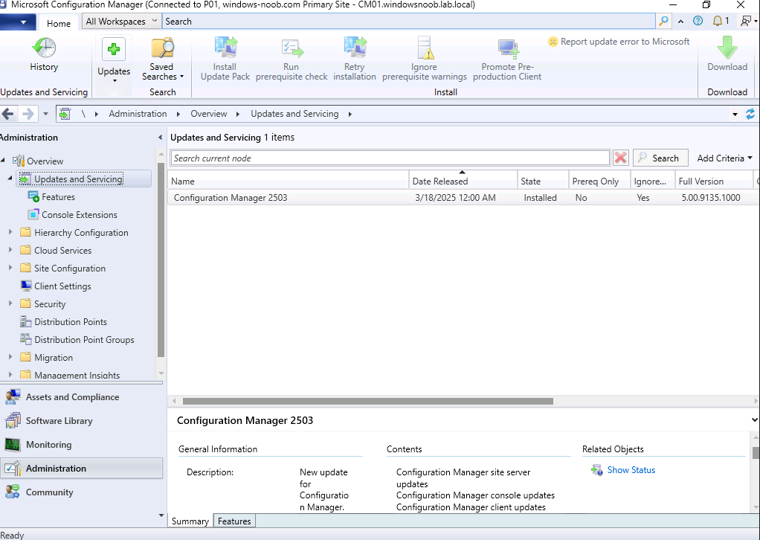Expand the Migration folder
760x540 pixels.
tap(10, 357)
